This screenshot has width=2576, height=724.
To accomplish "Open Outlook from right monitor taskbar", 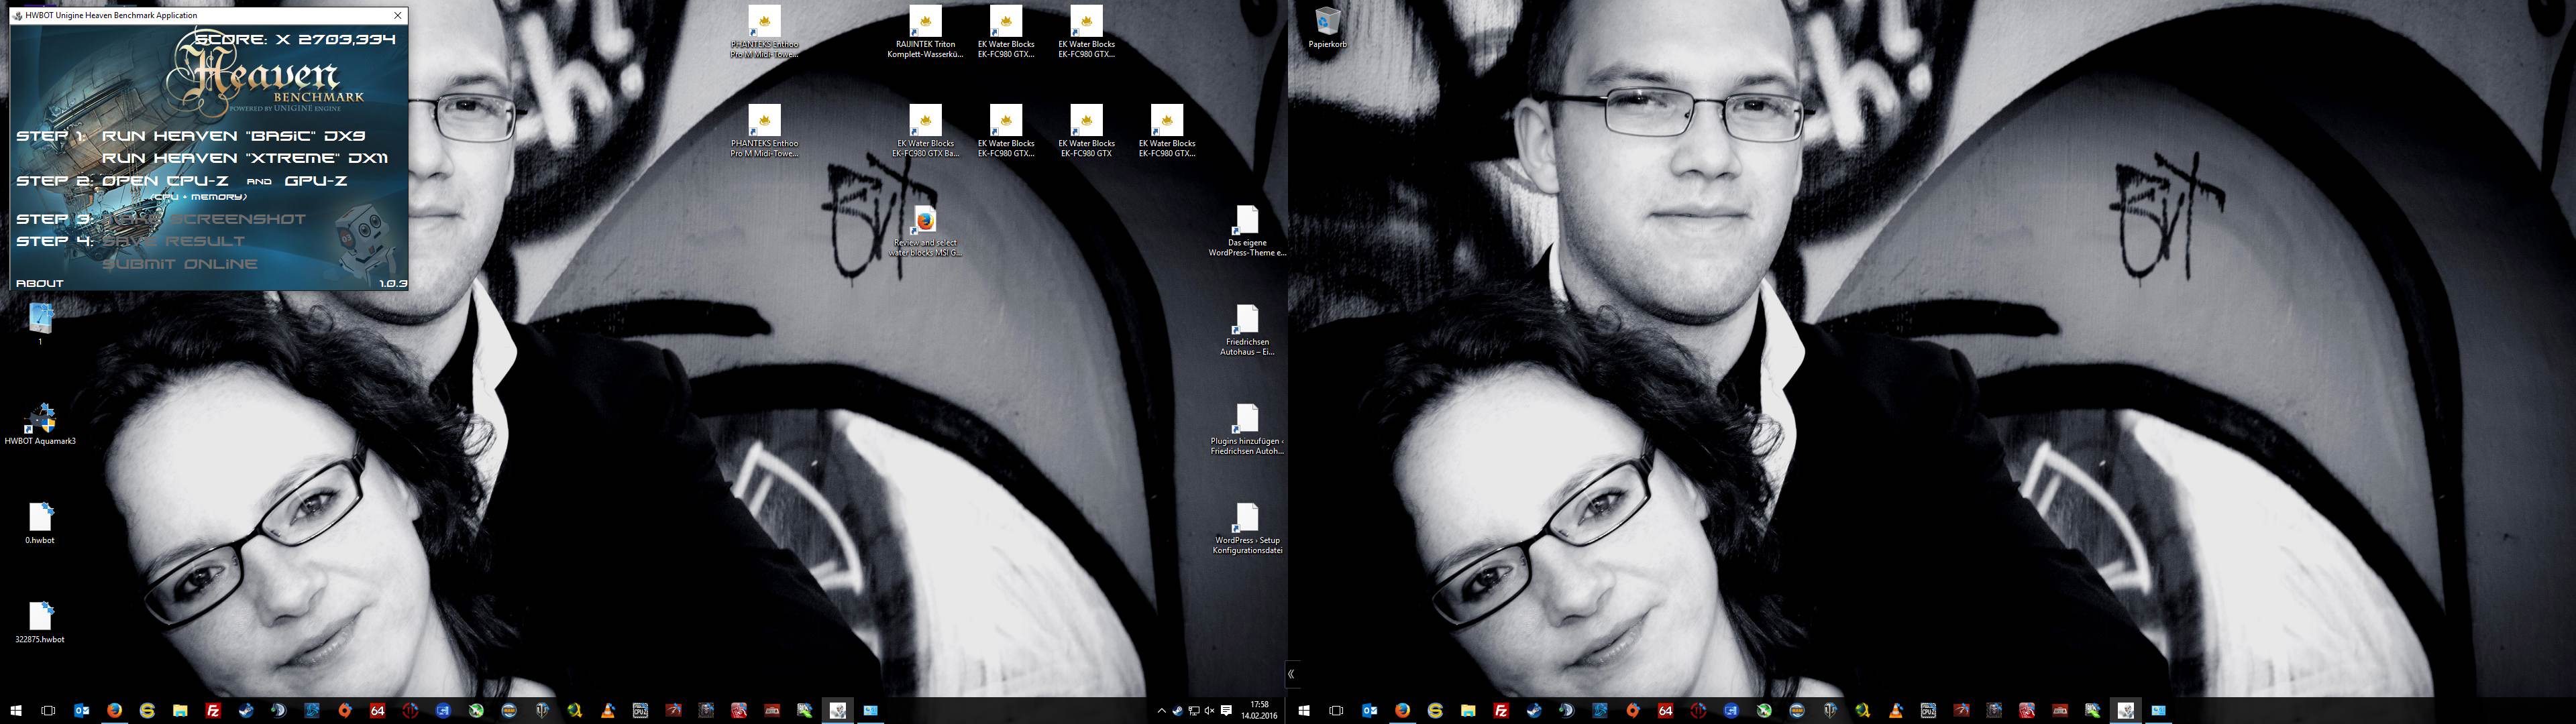I will point(1369,710).
